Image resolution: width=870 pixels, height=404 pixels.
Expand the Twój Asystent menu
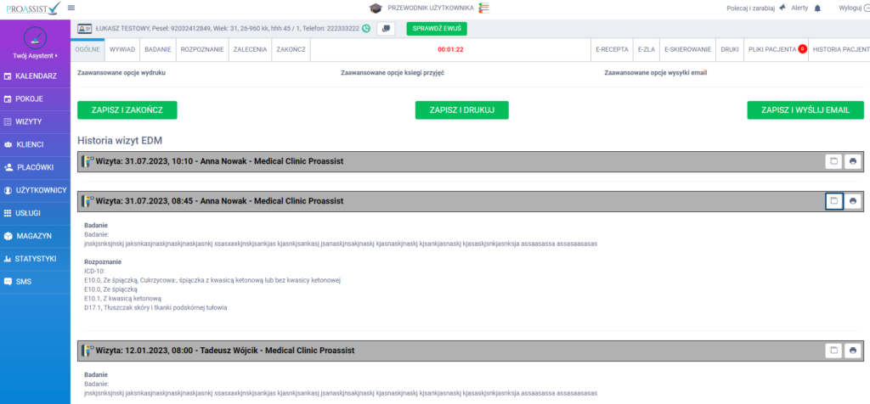pyautogui.click(x=35, y=56)
